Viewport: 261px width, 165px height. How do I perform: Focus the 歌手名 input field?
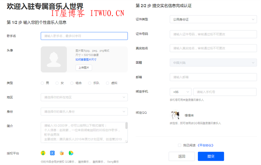(x=84, y=36)
